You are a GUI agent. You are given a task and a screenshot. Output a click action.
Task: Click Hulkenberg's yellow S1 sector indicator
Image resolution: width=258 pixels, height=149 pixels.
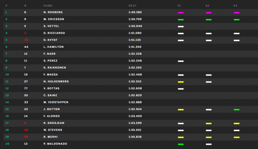coord(181,82)
